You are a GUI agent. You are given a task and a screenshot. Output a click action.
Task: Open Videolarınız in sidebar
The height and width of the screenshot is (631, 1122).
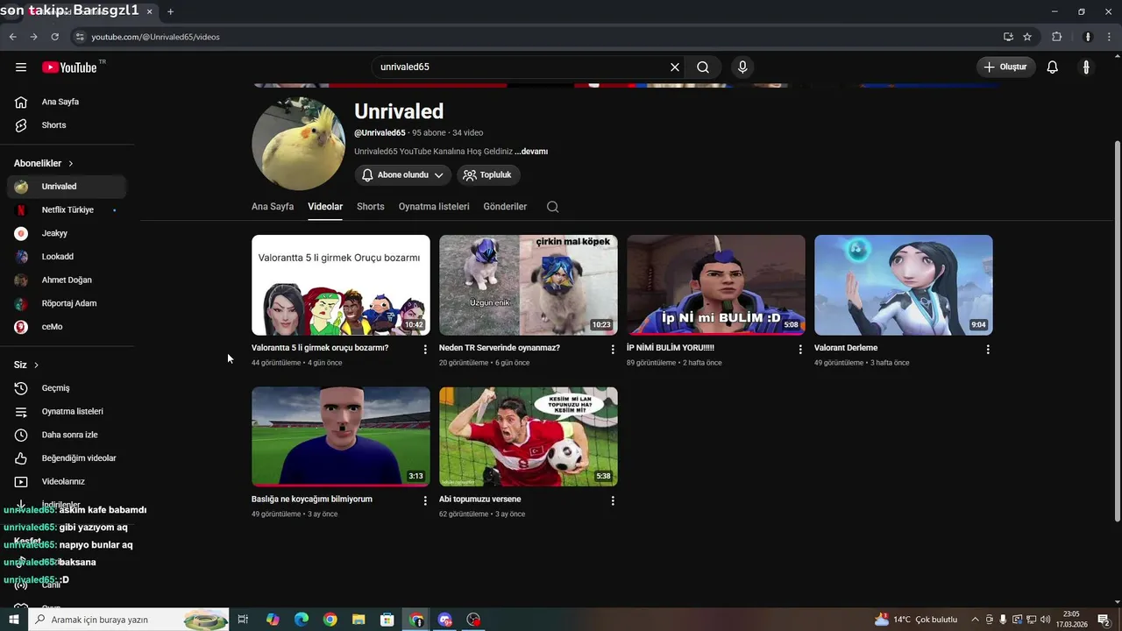coord(67,482)
